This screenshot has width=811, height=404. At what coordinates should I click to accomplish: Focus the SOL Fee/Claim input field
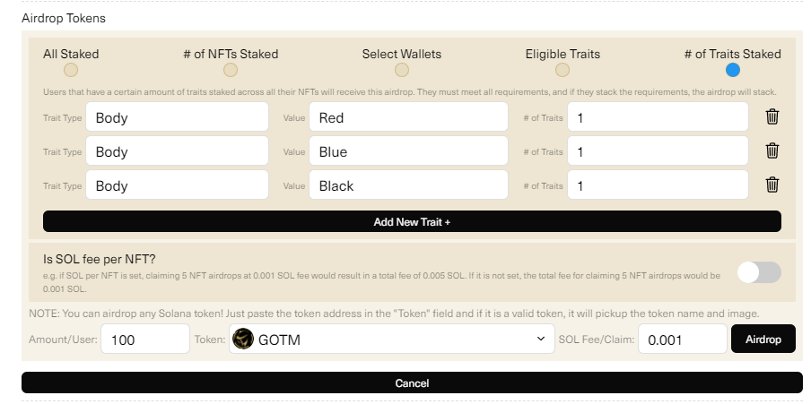682,340
